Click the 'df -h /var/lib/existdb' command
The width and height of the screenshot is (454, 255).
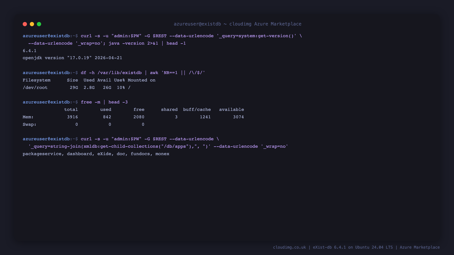pos(111,73)
